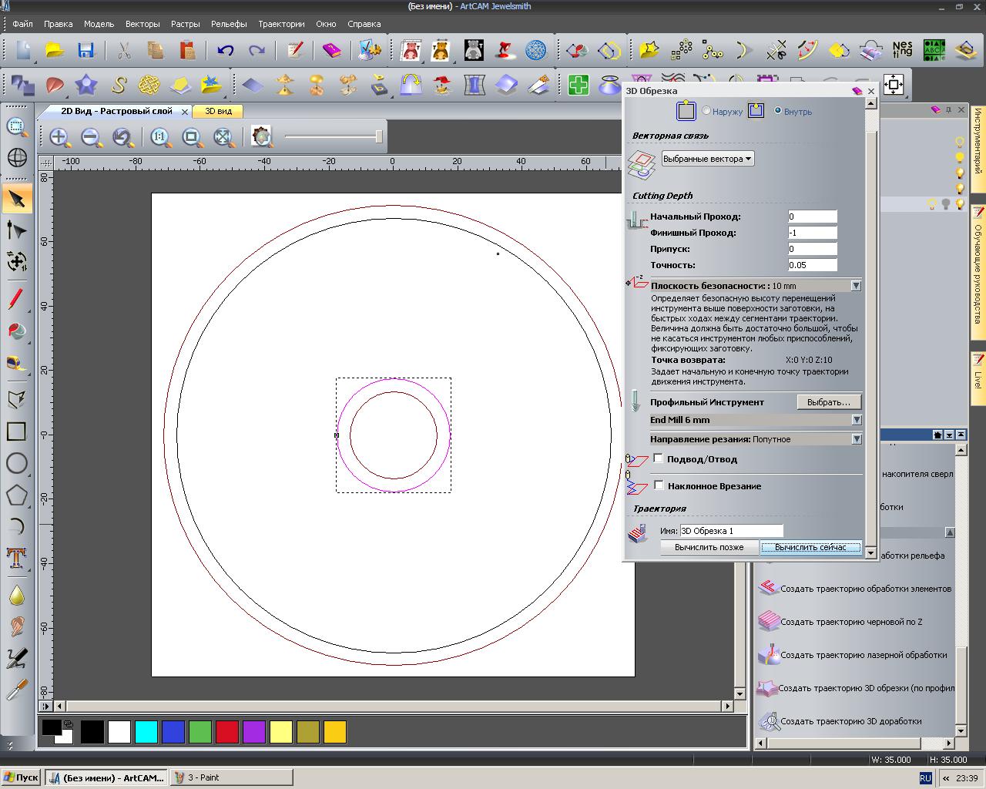Expand the End Mill 6 mm section

856,420
